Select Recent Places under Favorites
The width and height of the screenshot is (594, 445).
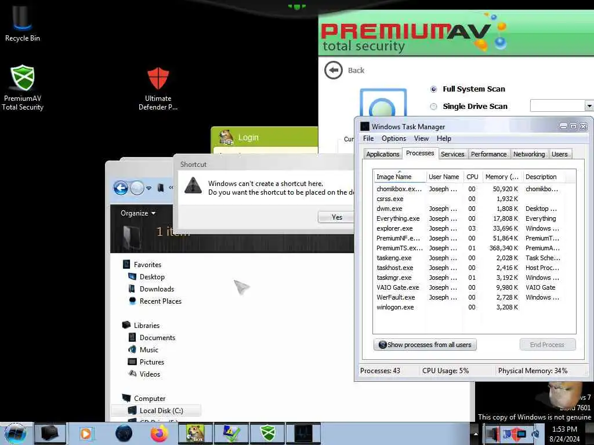(160, 301)
